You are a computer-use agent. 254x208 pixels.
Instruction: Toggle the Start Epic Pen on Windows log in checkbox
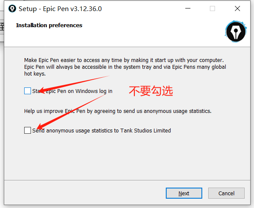[x=28, y=91]
